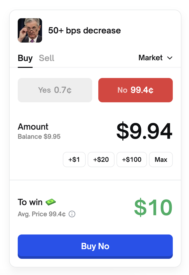This screenshot has height=275, width=189.
Task: Click the info icon beside Avg. Price
Action: [72, 214]
